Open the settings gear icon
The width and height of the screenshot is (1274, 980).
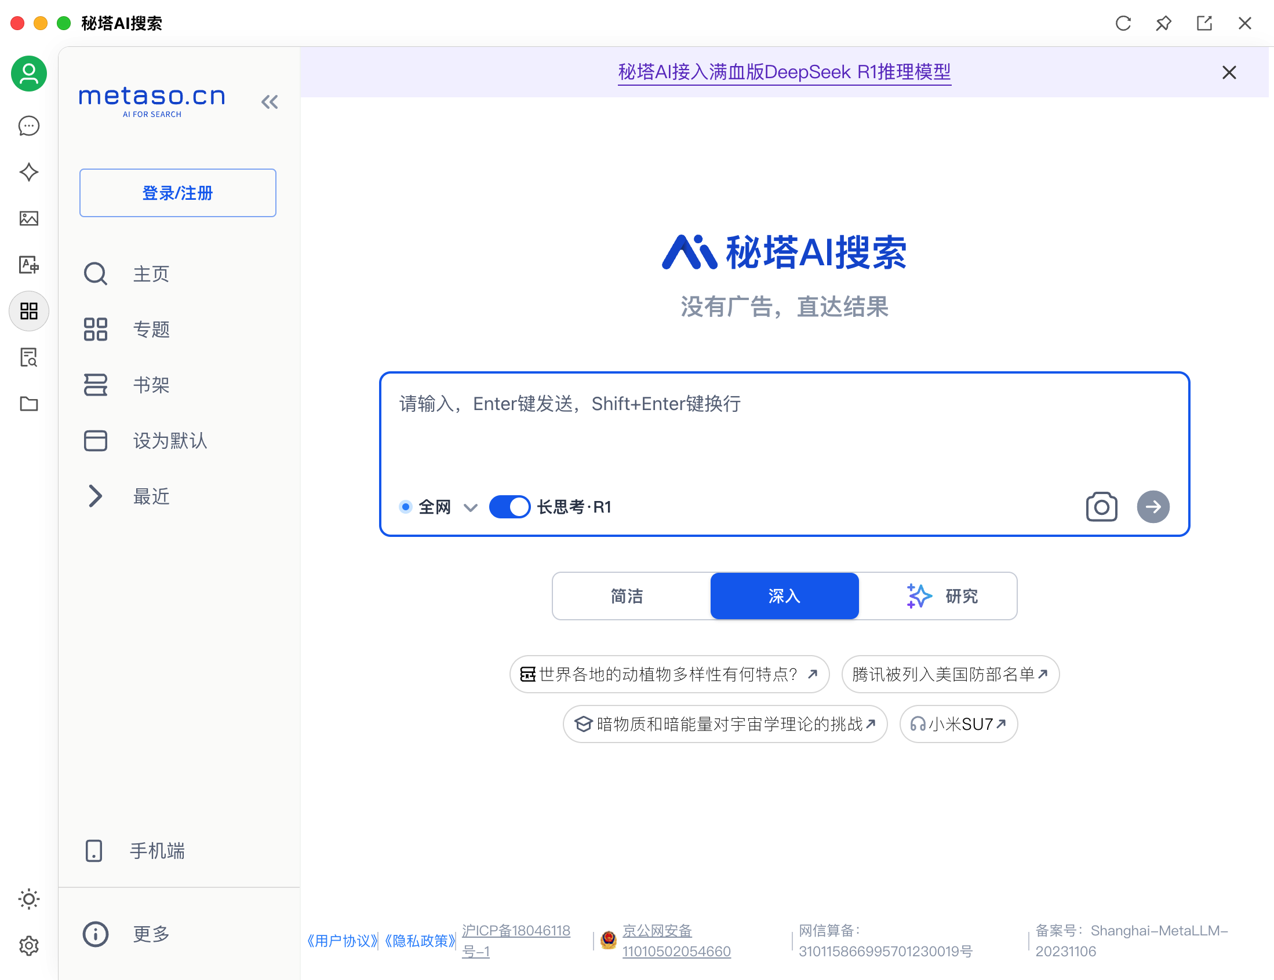(28, 946)
